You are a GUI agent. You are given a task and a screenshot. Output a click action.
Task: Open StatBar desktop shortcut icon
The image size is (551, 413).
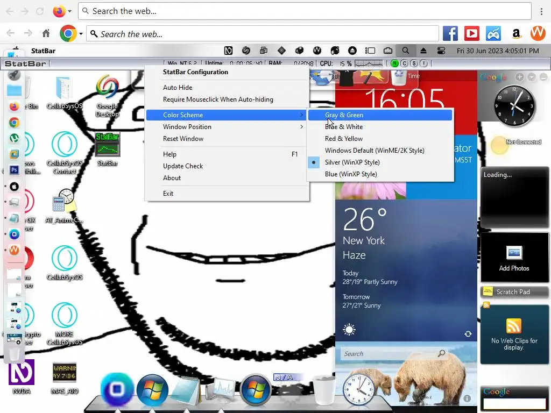[108, 149]
